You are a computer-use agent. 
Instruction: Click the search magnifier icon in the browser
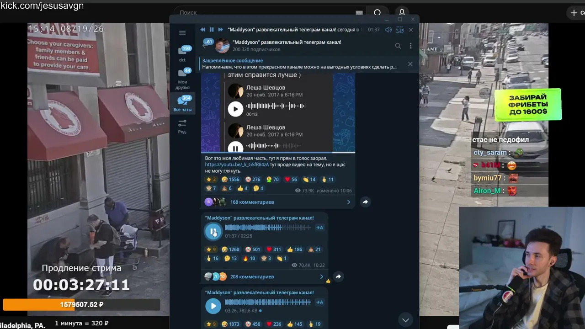[378, 13]
